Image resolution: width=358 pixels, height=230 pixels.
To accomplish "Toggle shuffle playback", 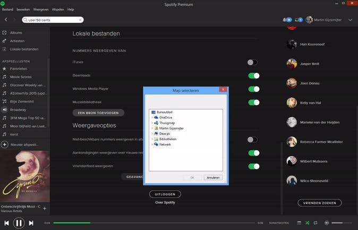I will coord(308,223).
